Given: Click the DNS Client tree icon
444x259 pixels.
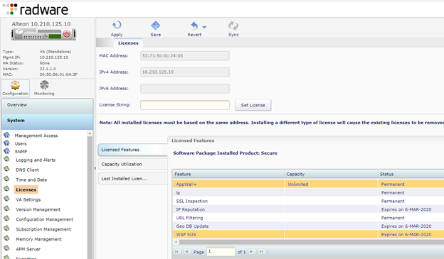Looking at the screenshot, I should (7, 169).
